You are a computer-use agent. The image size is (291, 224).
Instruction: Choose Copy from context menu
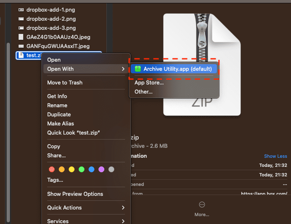(86, 146)
